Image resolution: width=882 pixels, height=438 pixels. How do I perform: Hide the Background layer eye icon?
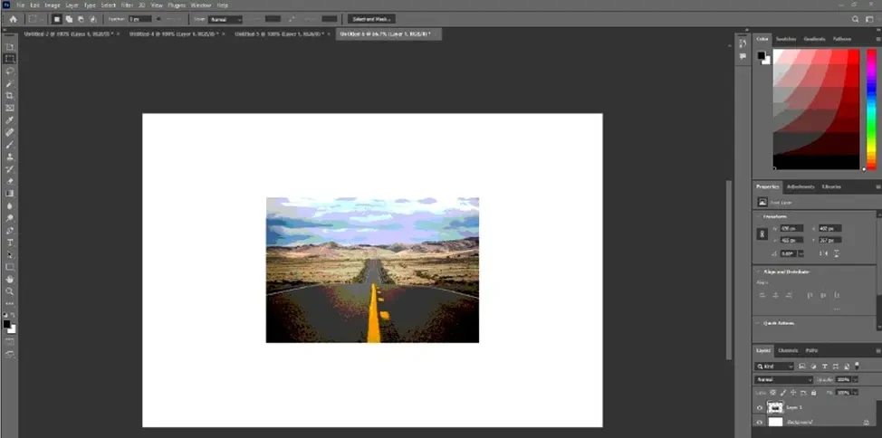[x=760, y=423]
